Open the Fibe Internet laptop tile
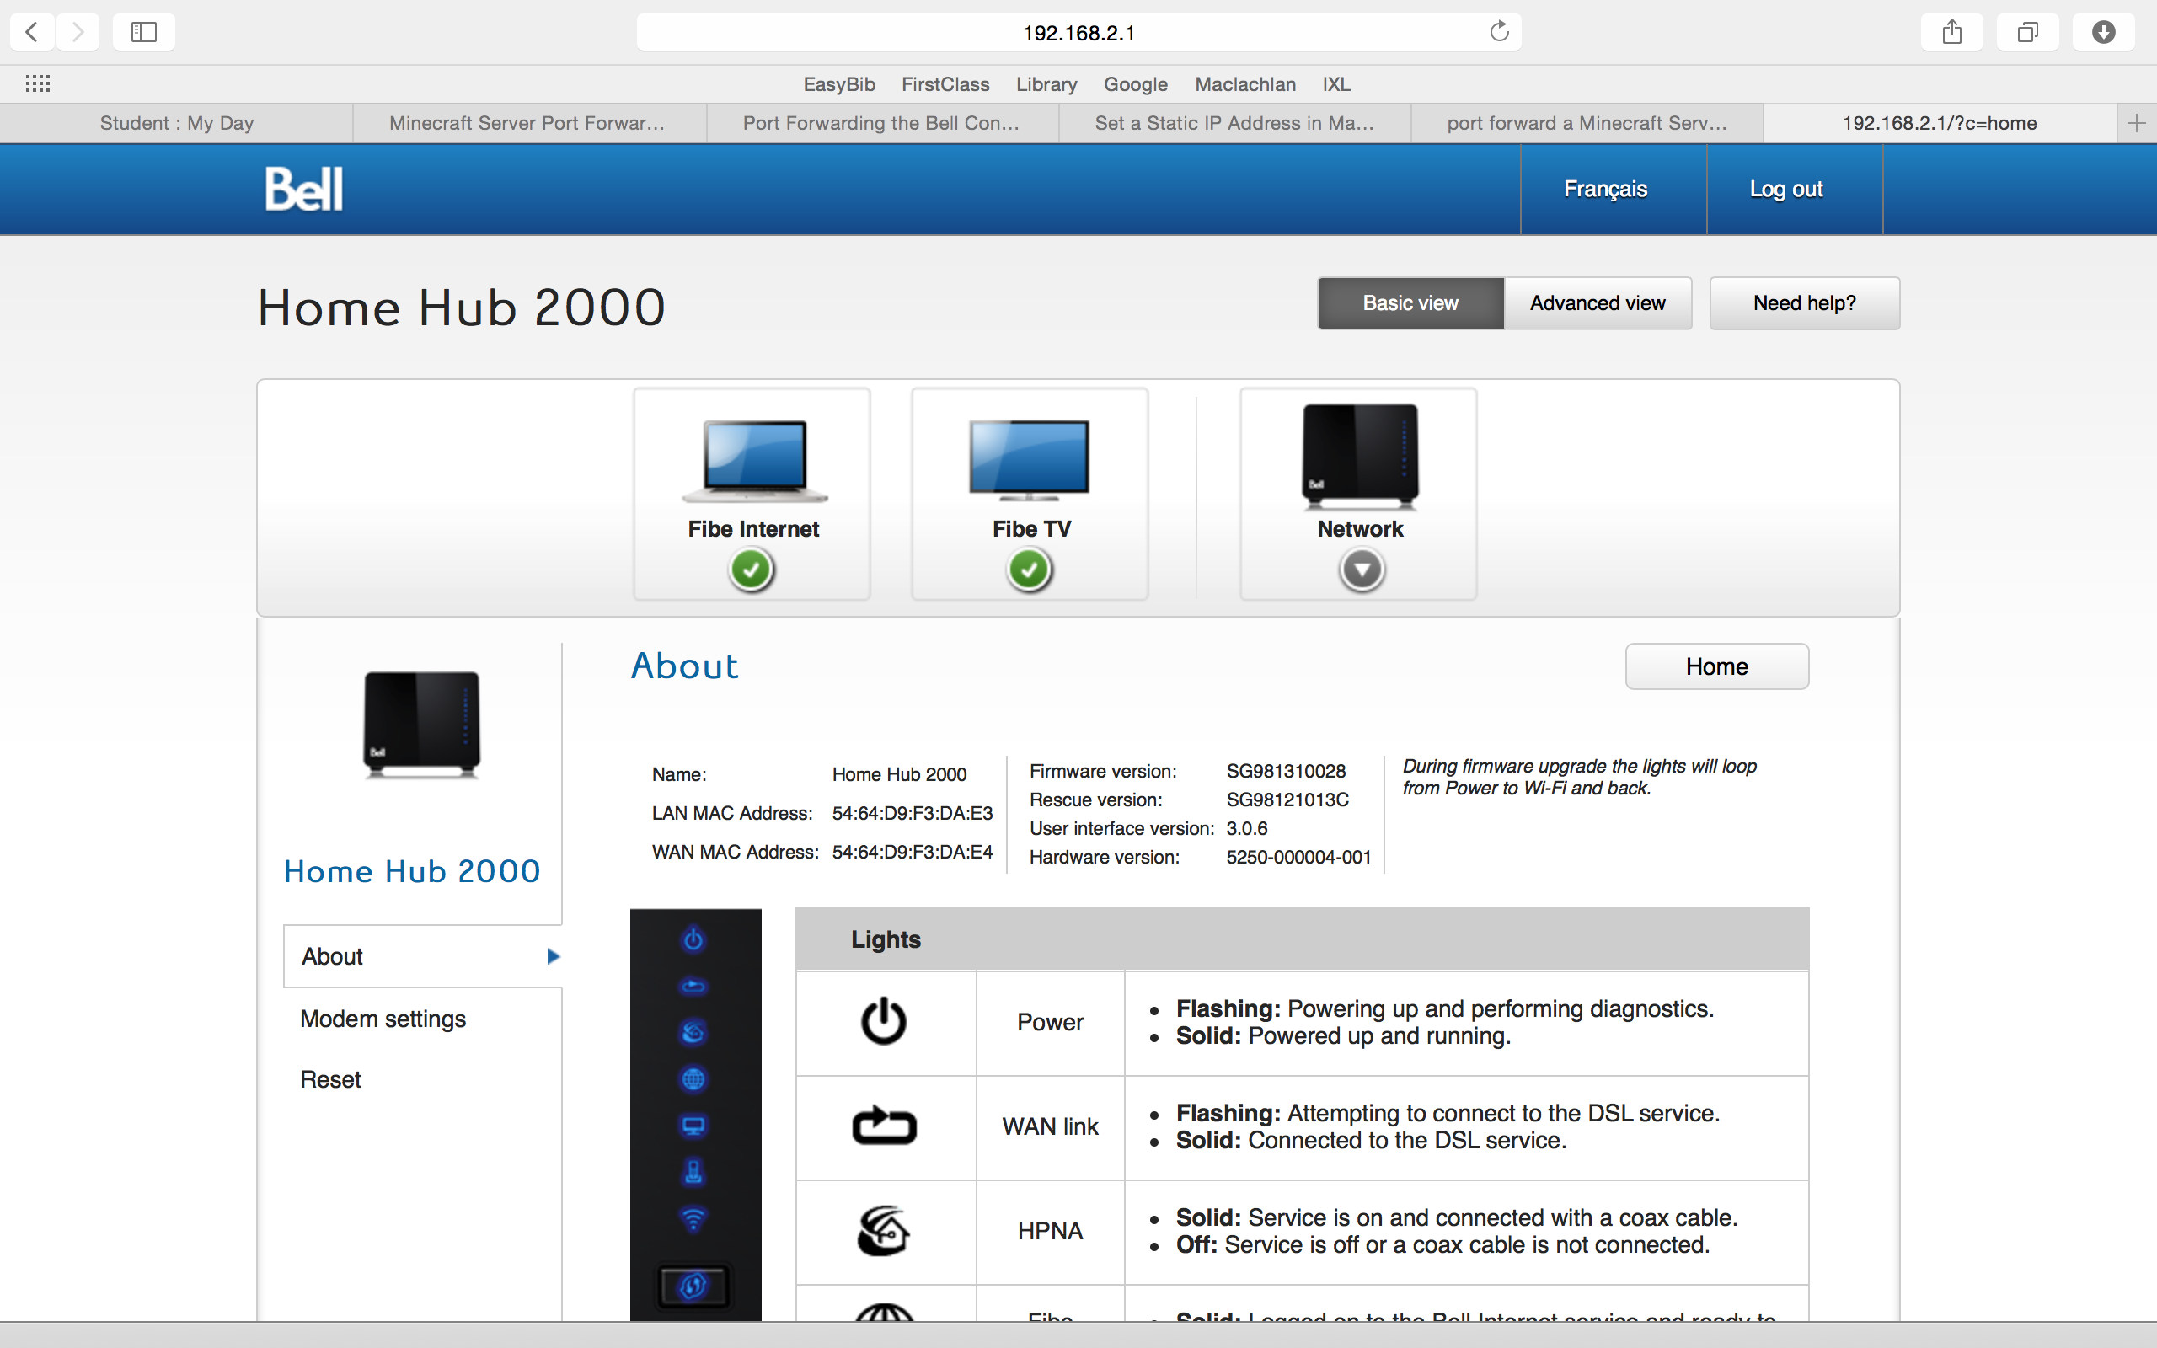2157x1348 pixels. pyautogui.click(x=752, y=494)
